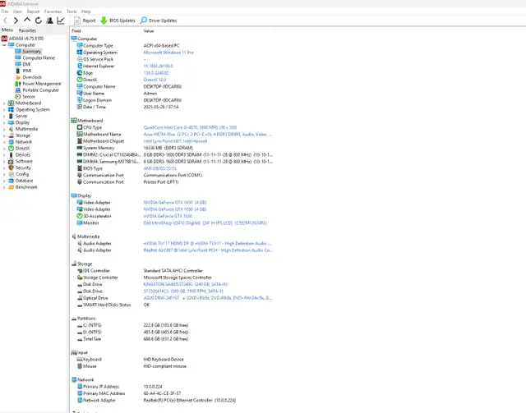
Task: Click the Security shield icon
Action: [11, 168]
